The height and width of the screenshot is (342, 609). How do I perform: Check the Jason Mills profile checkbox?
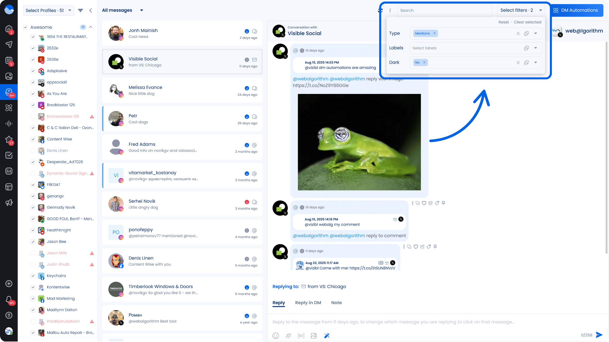[x=33, y=253]
